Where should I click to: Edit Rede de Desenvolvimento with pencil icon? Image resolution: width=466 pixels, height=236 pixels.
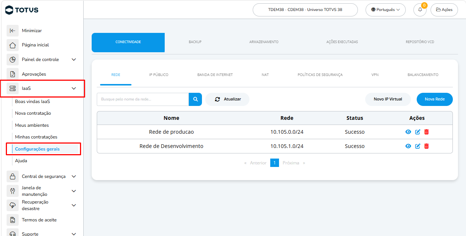coord(418,146)
